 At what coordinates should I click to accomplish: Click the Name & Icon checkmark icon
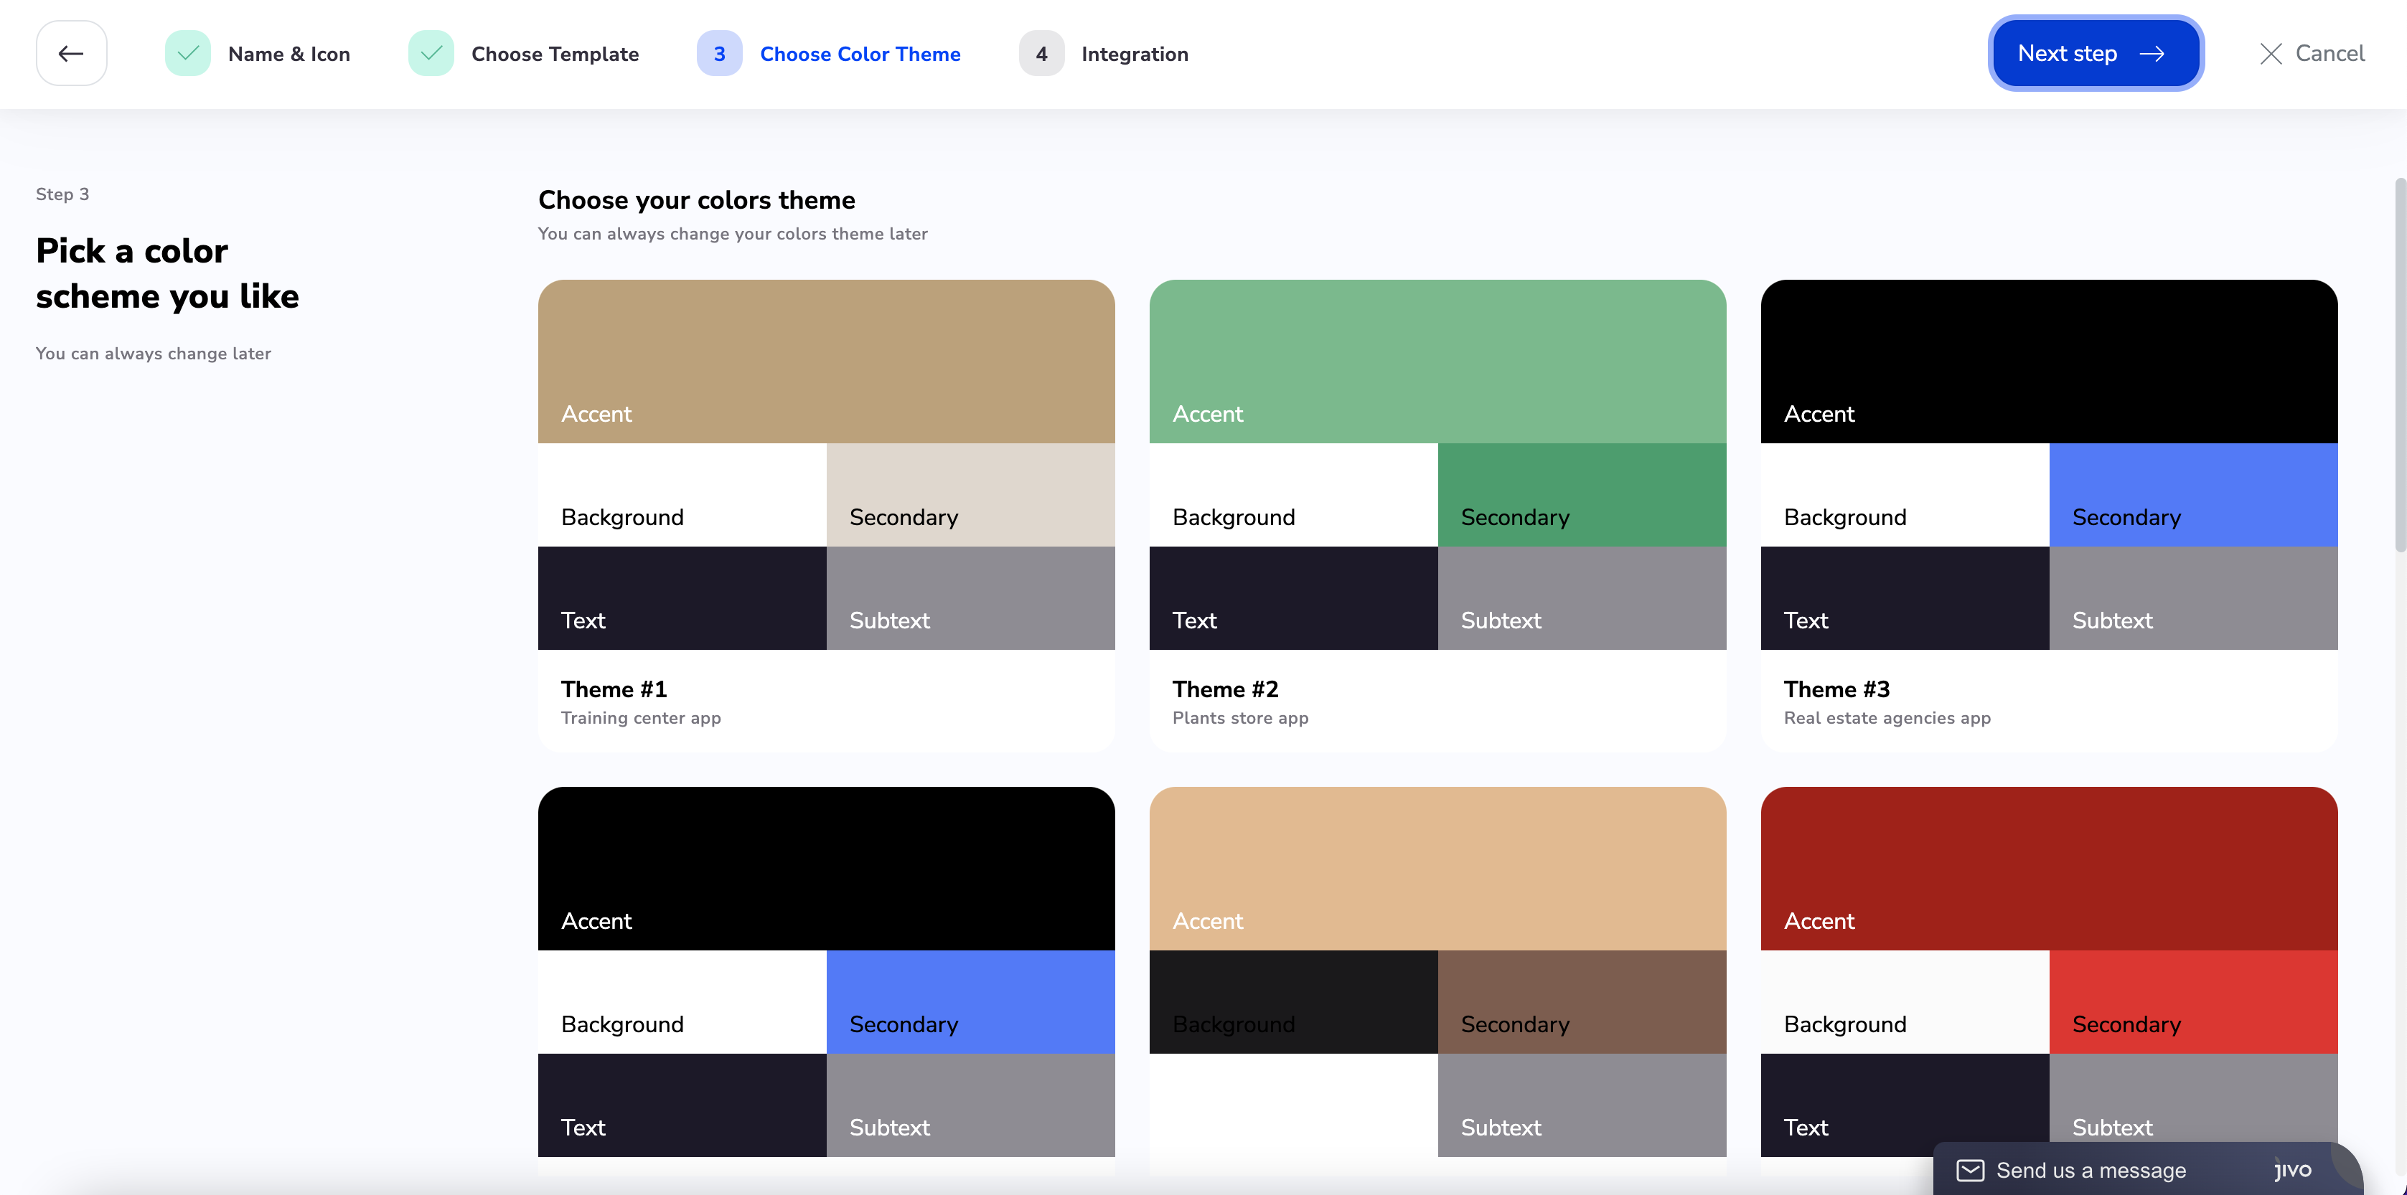[188, 53]
